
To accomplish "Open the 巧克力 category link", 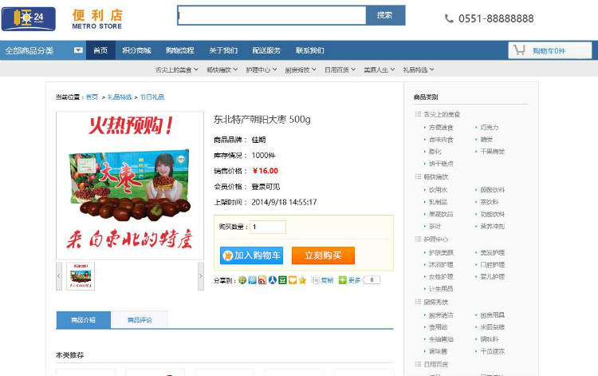I will coord(490,127).
